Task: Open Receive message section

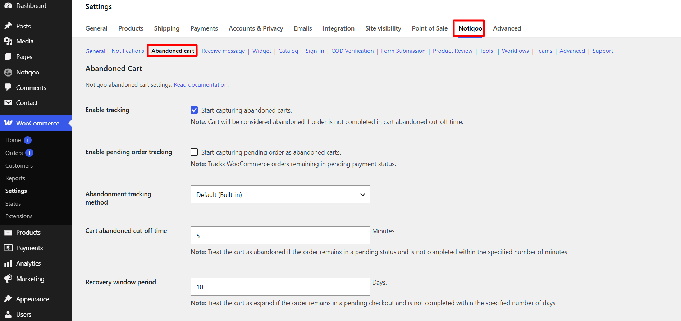Action: (223, 51)
